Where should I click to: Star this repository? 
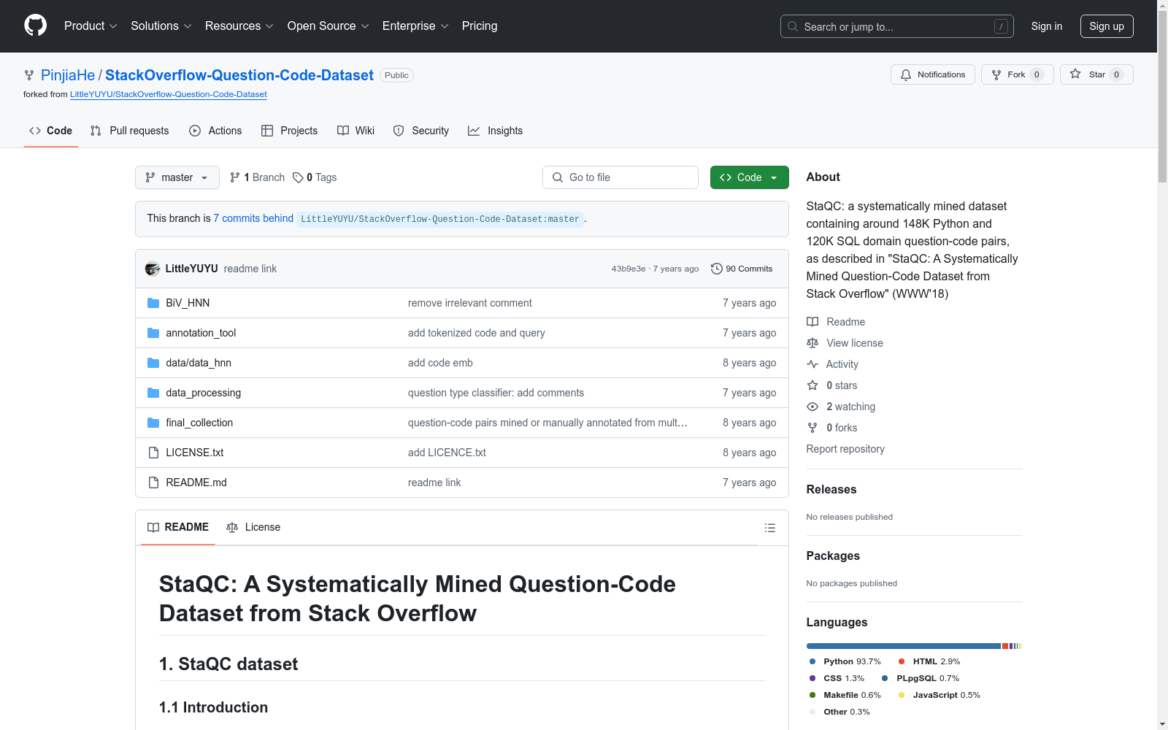point(1096,74)
